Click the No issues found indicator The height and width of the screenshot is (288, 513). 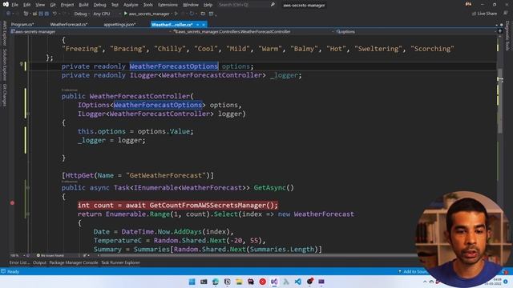50,255
